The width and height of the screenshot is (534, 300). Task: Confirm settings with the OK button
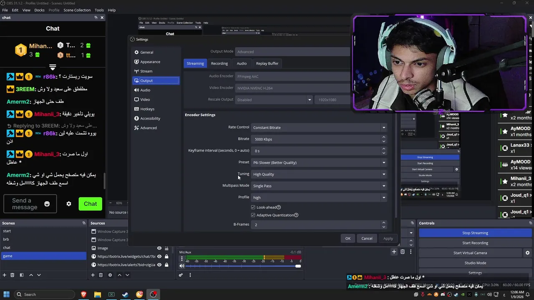348,238
